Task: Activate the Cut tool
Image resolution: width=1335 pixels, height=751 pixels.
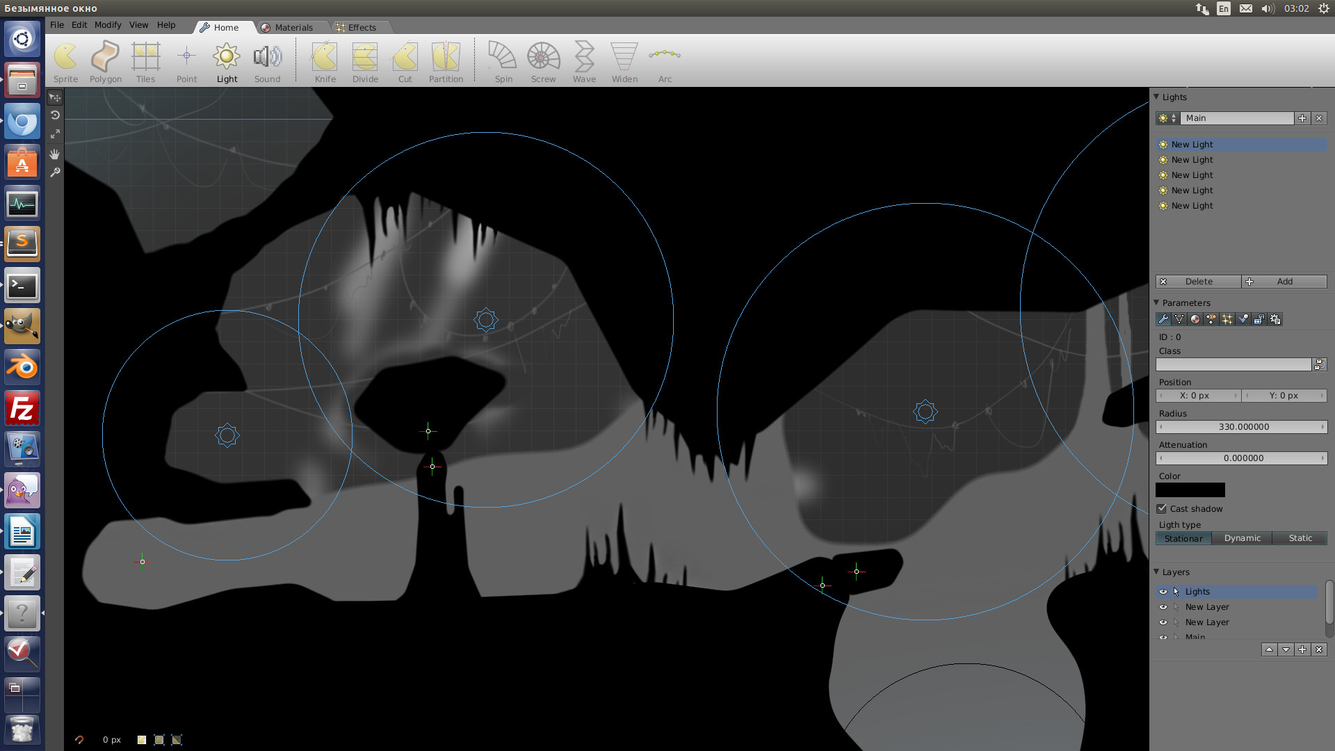Action: 405,62
